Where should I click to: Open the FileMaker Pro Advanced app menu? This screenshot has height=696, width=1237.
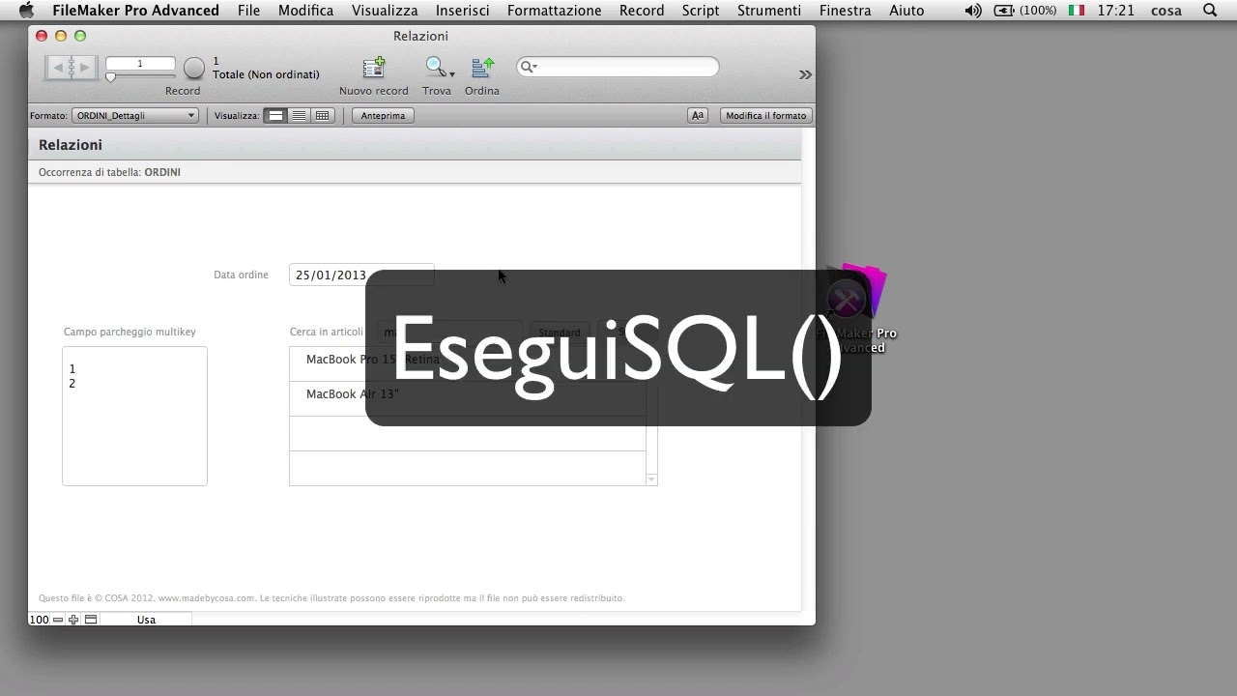pos(135,11)
